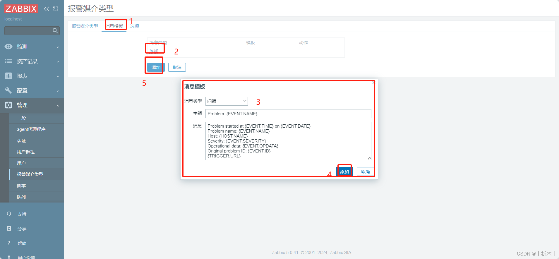Click the 添加 link in template table
Viewport: 559px width, 259px height.
[154, 51]
